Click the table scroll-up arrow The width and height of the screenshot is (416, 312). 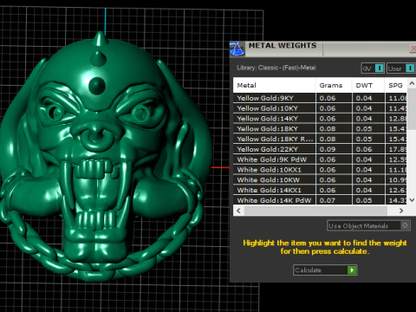[x=412, y=83]
